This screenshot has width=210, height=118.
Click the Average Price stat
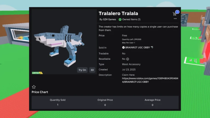click(153, 102)
